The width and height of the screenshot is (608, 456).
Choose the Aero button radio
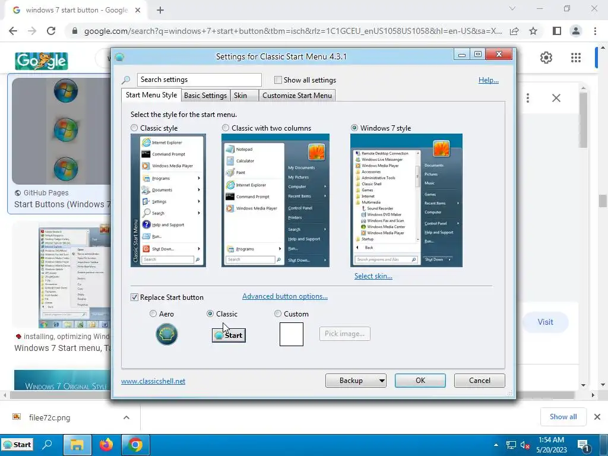coord(153,313)
